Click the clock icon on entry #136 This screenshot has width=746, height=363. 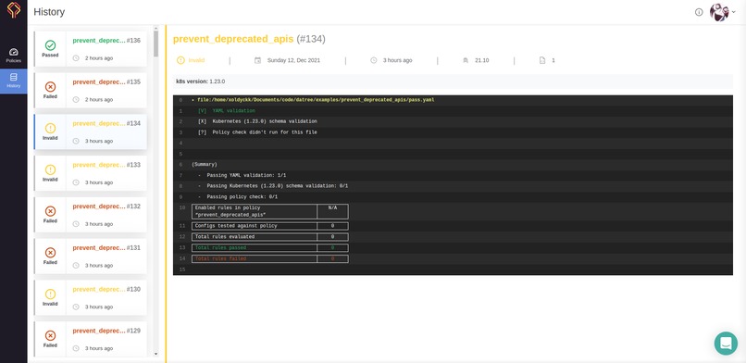pyautogui.click(x=76, y=58)
